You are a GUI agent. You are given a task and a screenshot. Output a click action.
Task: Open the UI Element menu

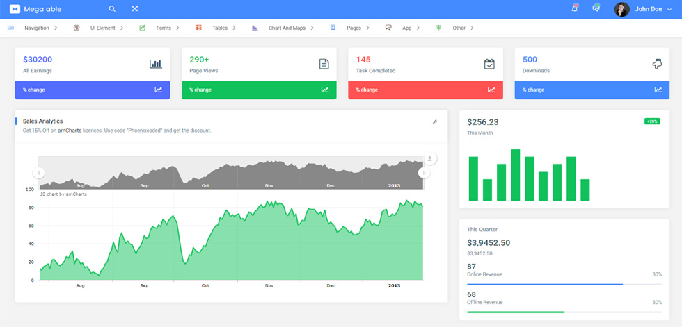tap(103, 28)
